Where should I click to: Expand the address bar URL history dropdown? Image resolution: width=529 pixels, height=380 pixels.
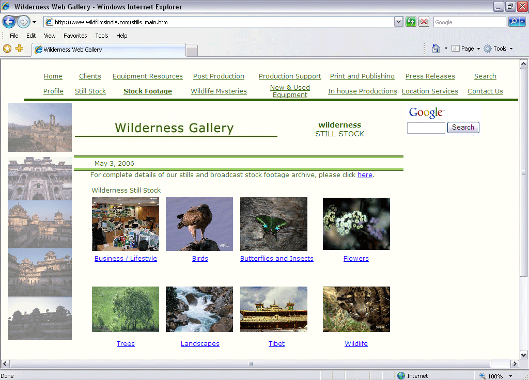[398, 22]
